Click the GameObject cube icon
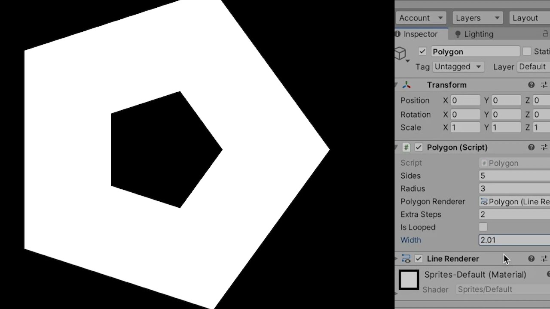The image size is (550, 309). tap(400, 53)
